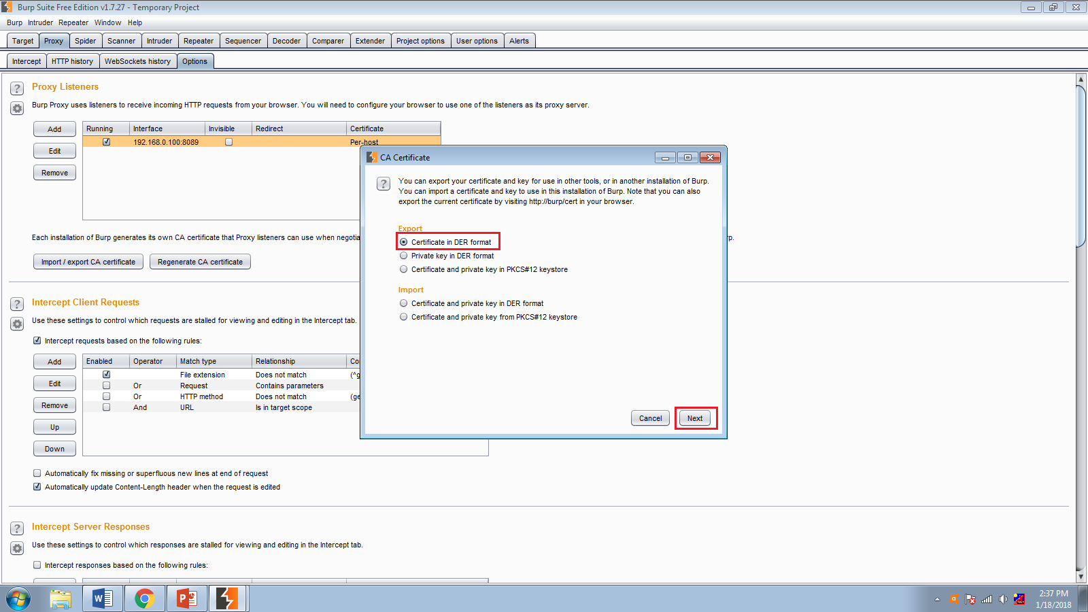Switch to Microsoft Word on the taskbar
1088x612 pixels.
(103, 598)
